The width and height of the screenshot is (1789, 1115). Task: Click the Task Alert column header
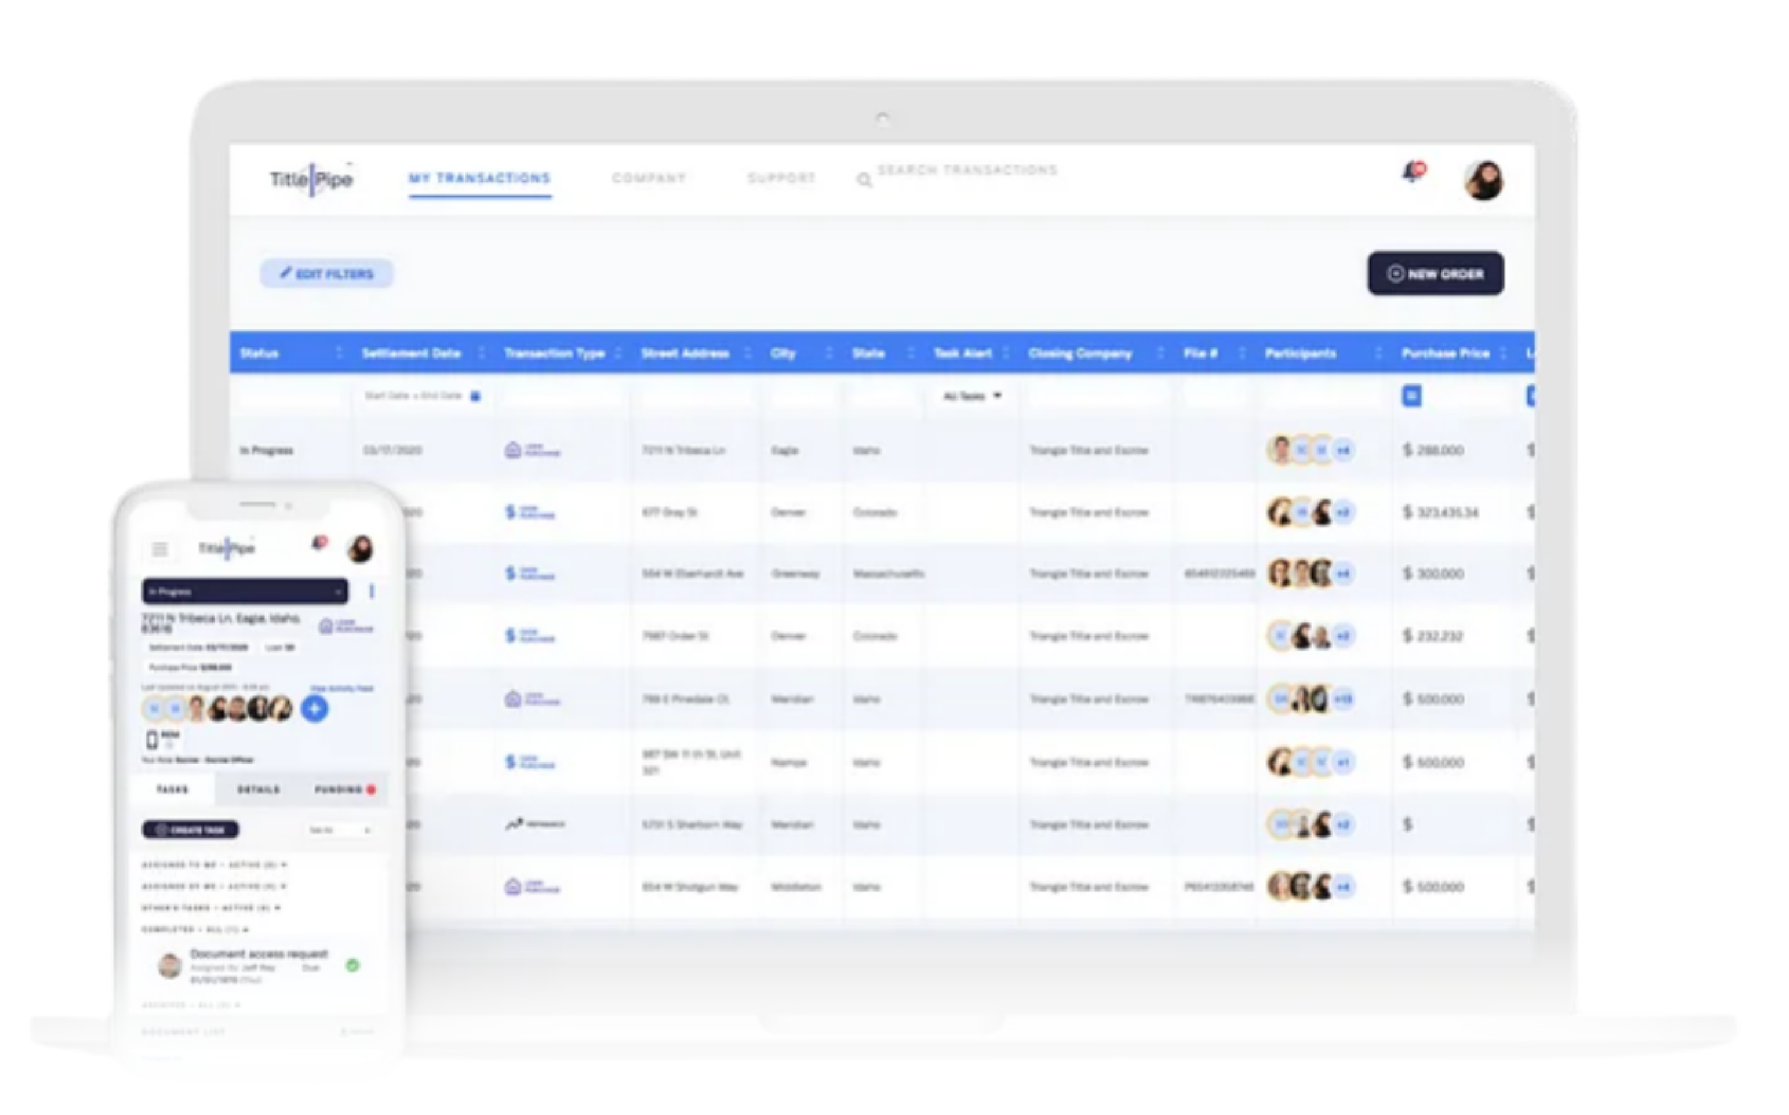click(963, 354)
